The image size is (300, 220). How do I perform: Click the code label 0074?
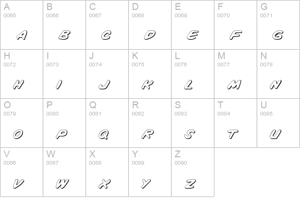pos(95,64)
